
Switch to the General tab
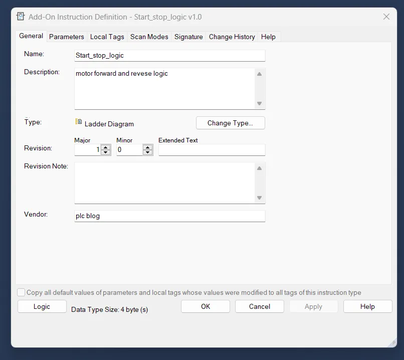click(x=31, y=36)
